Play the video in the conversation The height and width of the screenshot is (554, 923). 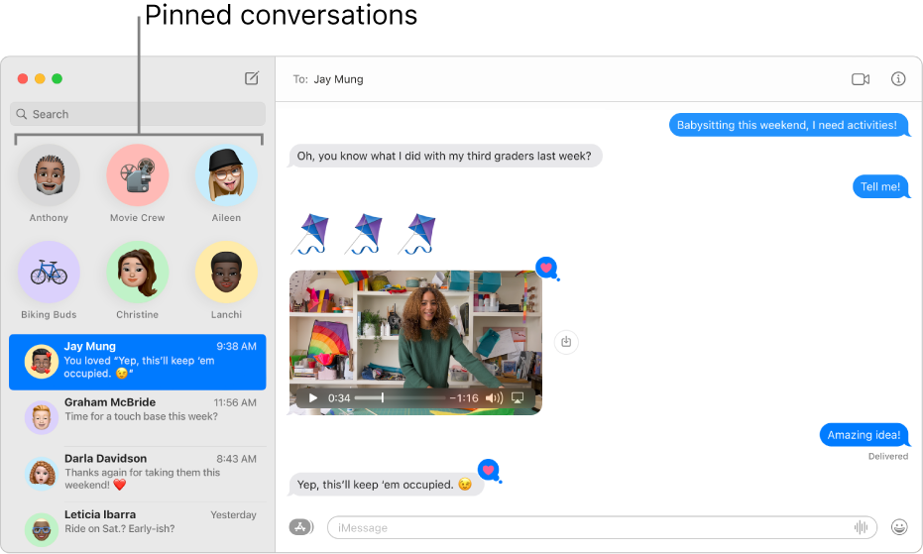coord(312,398)
